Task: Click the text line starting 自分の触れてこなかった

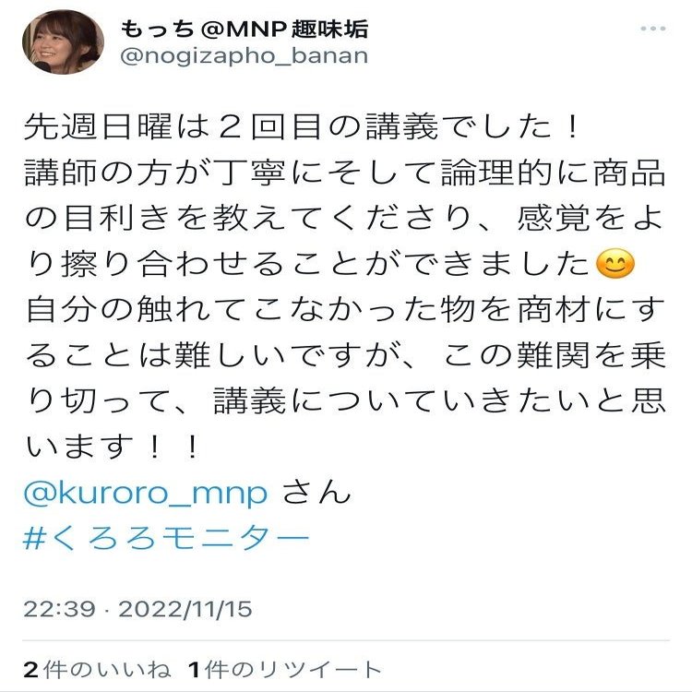Action: (x=345, y=310)
